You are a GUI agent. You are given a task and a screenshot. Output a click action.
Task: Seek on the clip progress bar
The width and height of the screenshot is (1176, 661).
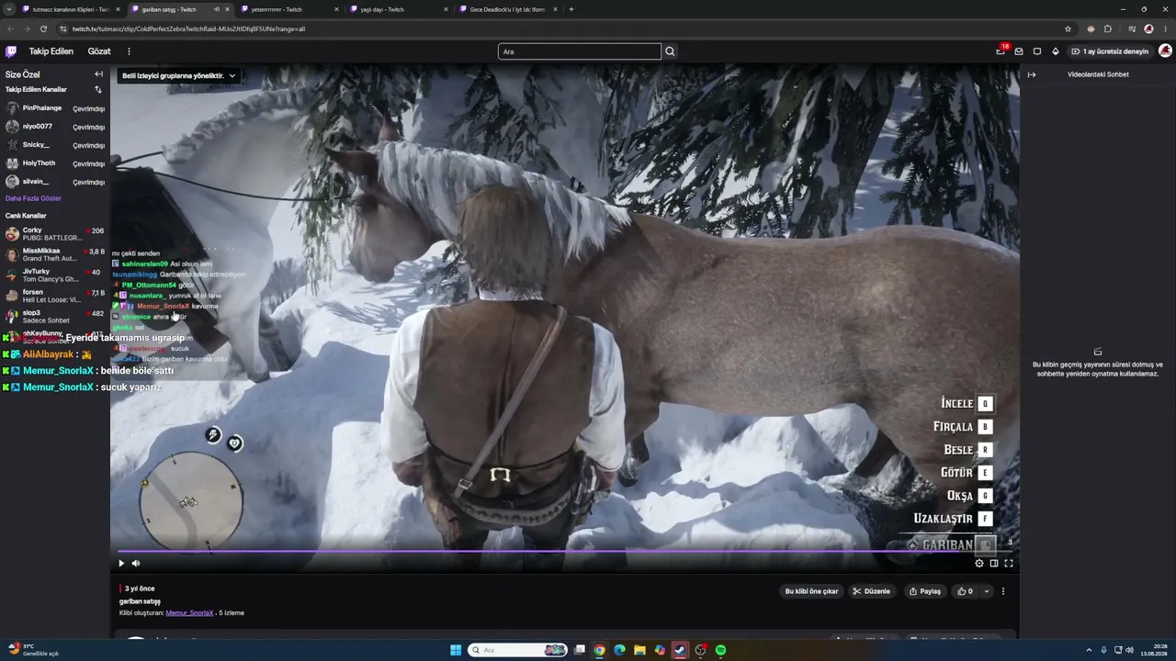(565, 551)
